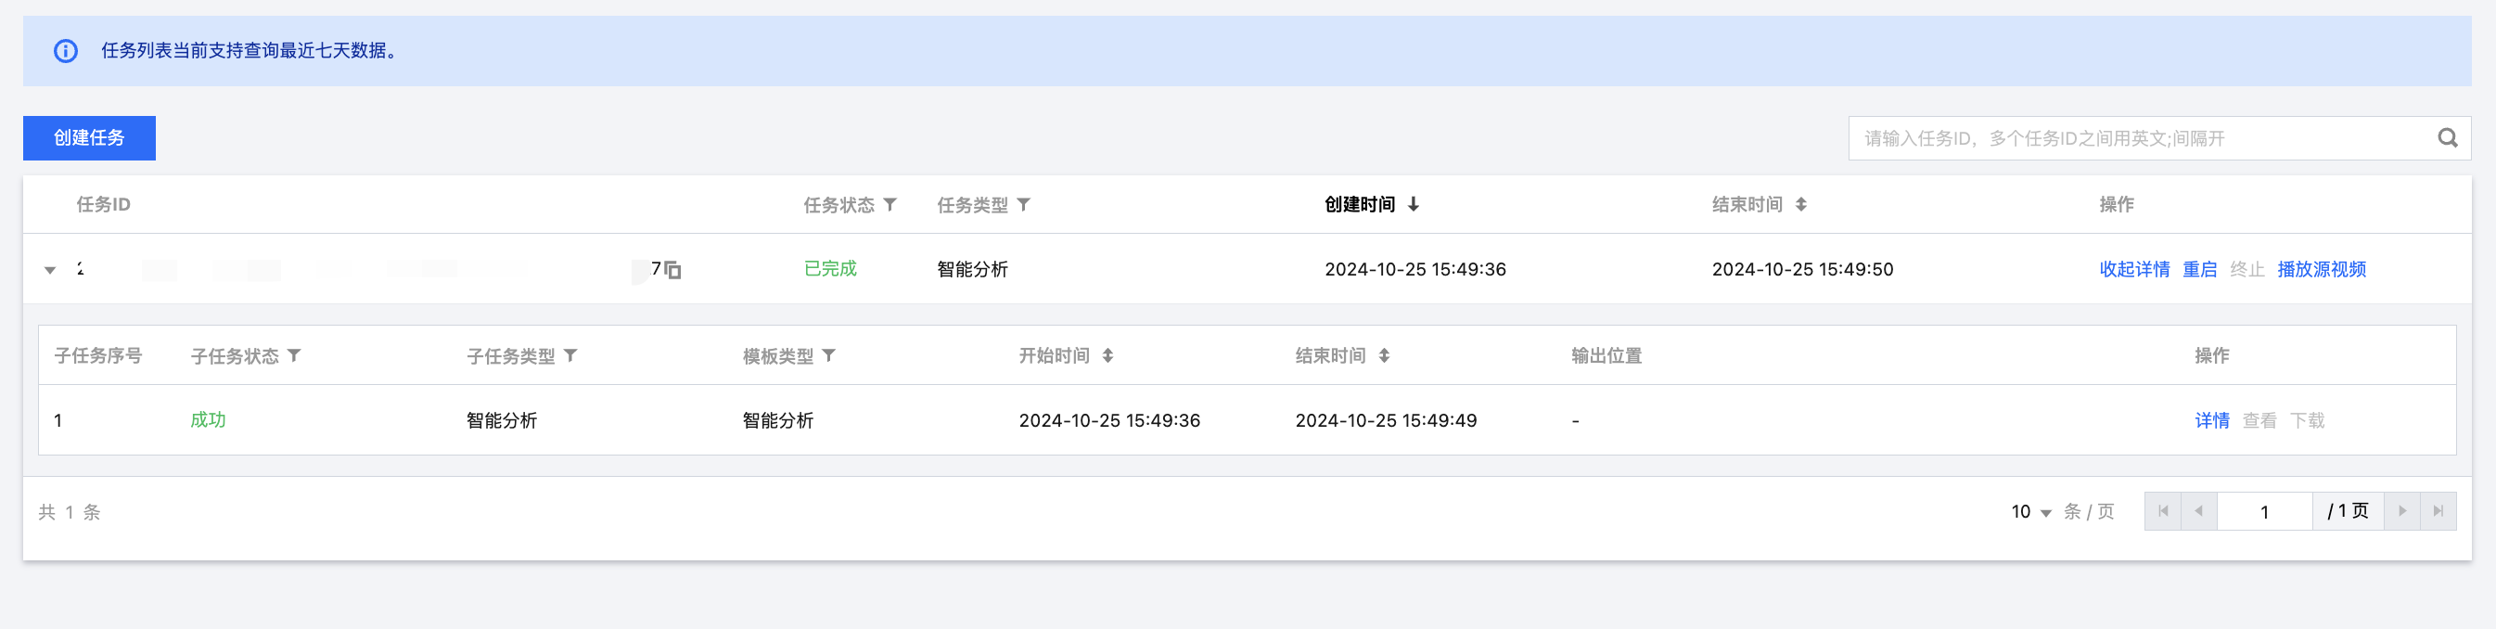Open the page size dropdown

(x=2031, y=512)
